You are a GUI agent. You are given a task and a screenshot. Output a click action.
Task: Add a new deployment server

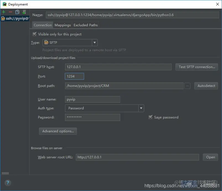tap(4, 12)
